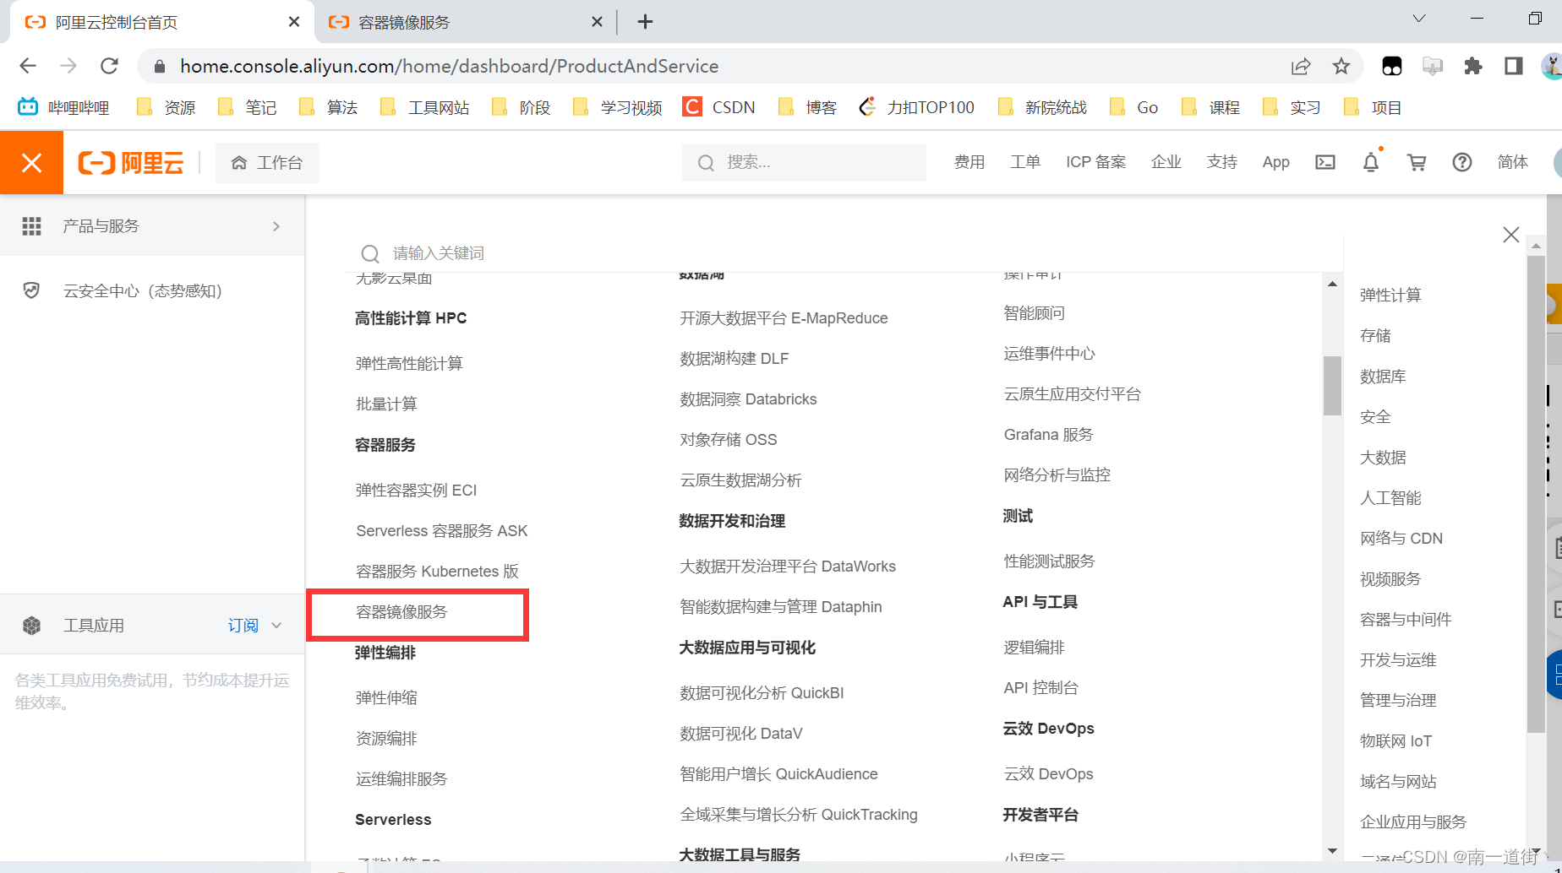The width and height of the screenshot is (1562, 873).
Task: Open 批量计算
Action: (386, 404)
